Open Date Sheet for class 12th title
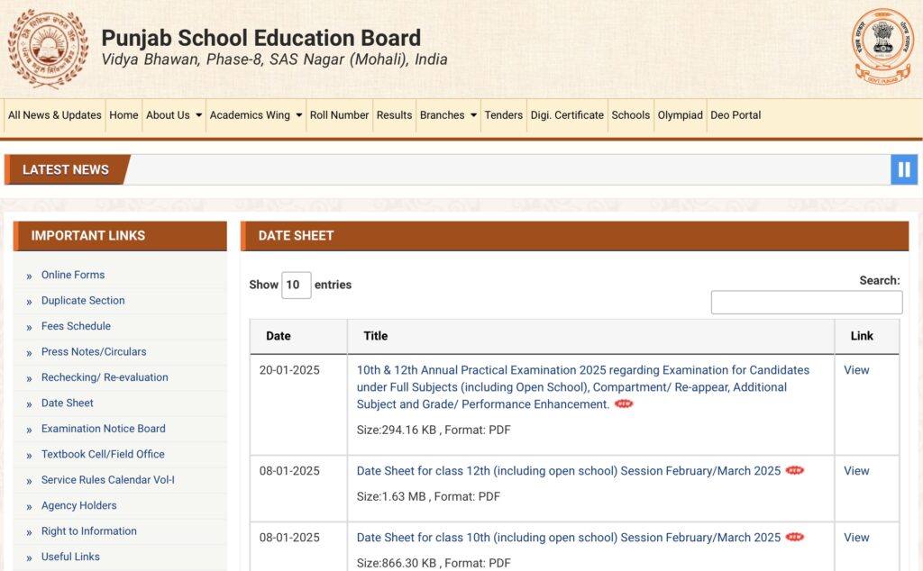This screenshot has height=571, width=923. click(569, 471)
